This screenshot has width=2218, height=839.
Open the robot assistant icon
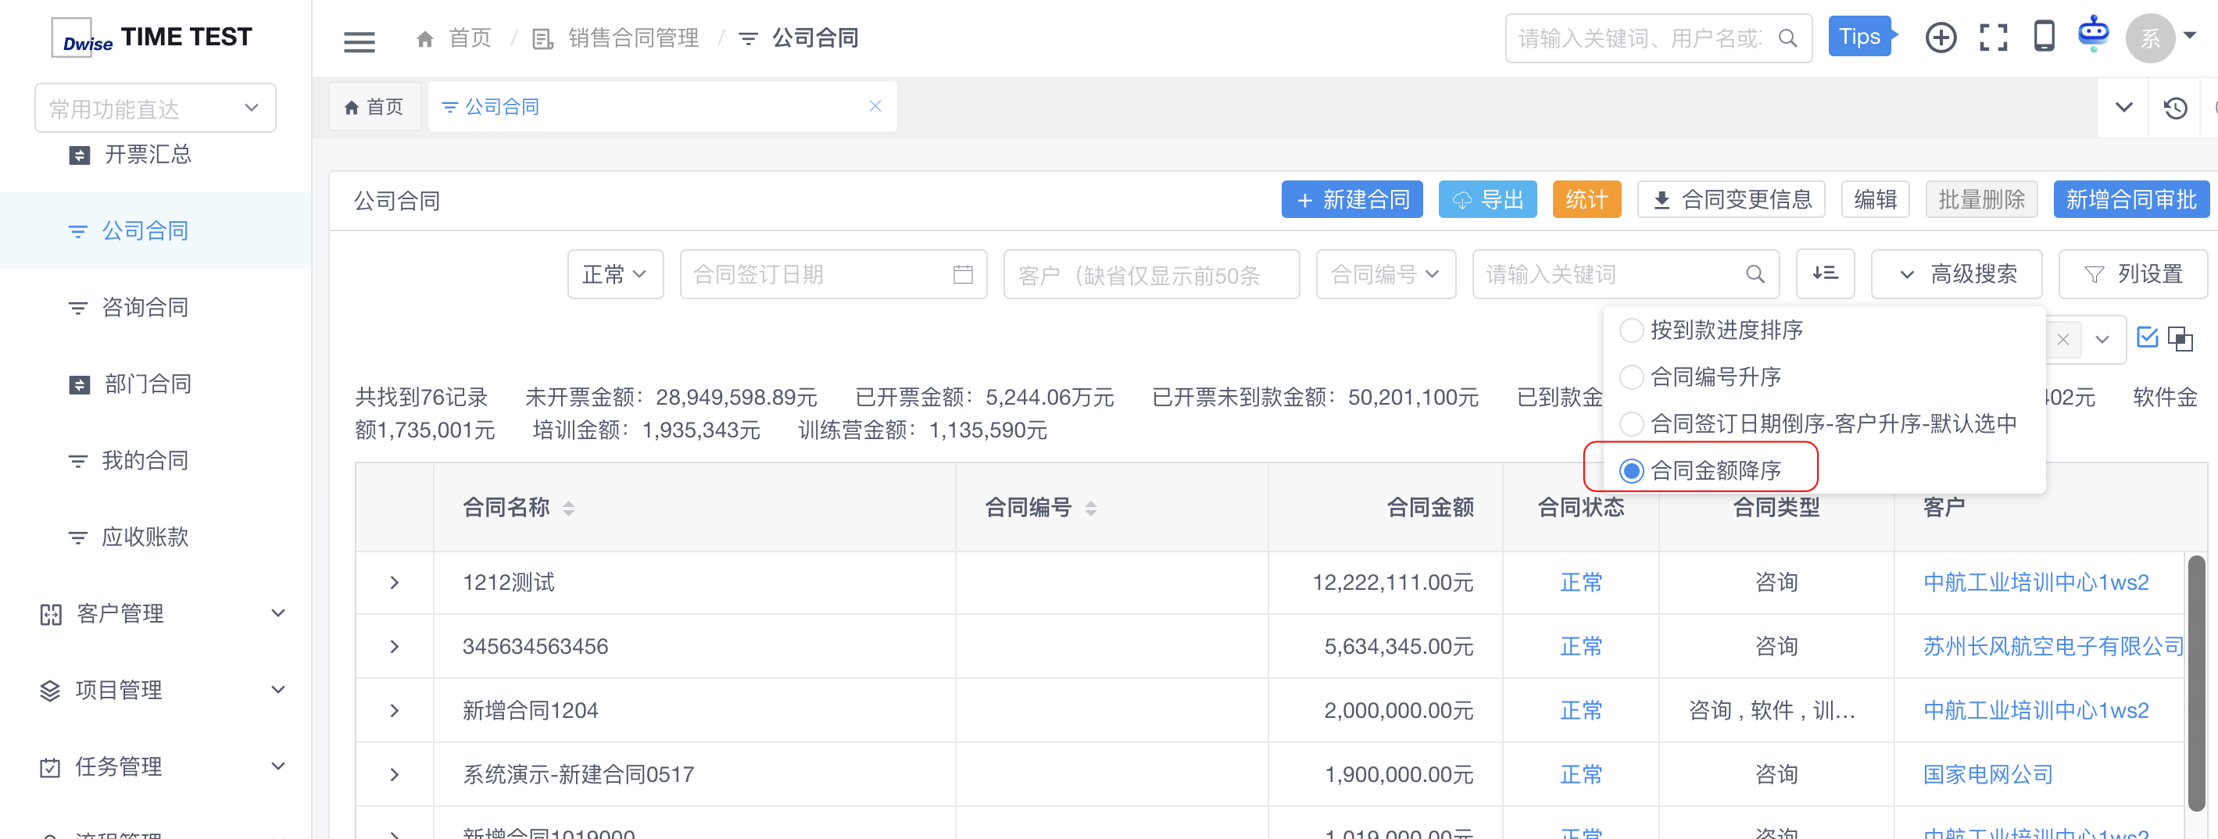point(2092,35)
